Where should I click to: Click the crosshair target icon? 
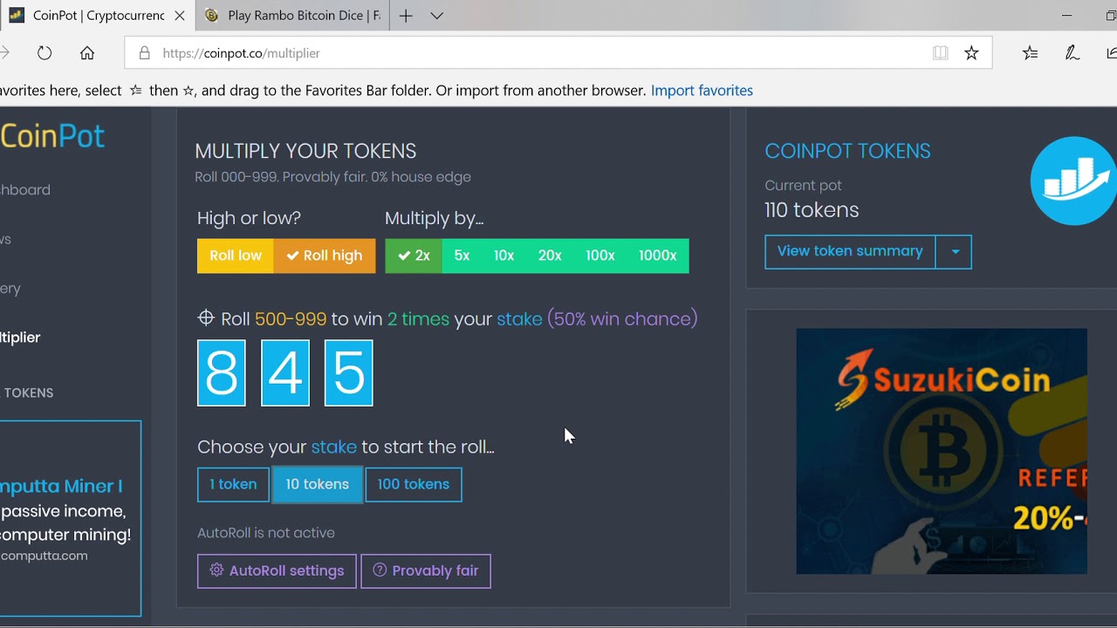(206, 318)
